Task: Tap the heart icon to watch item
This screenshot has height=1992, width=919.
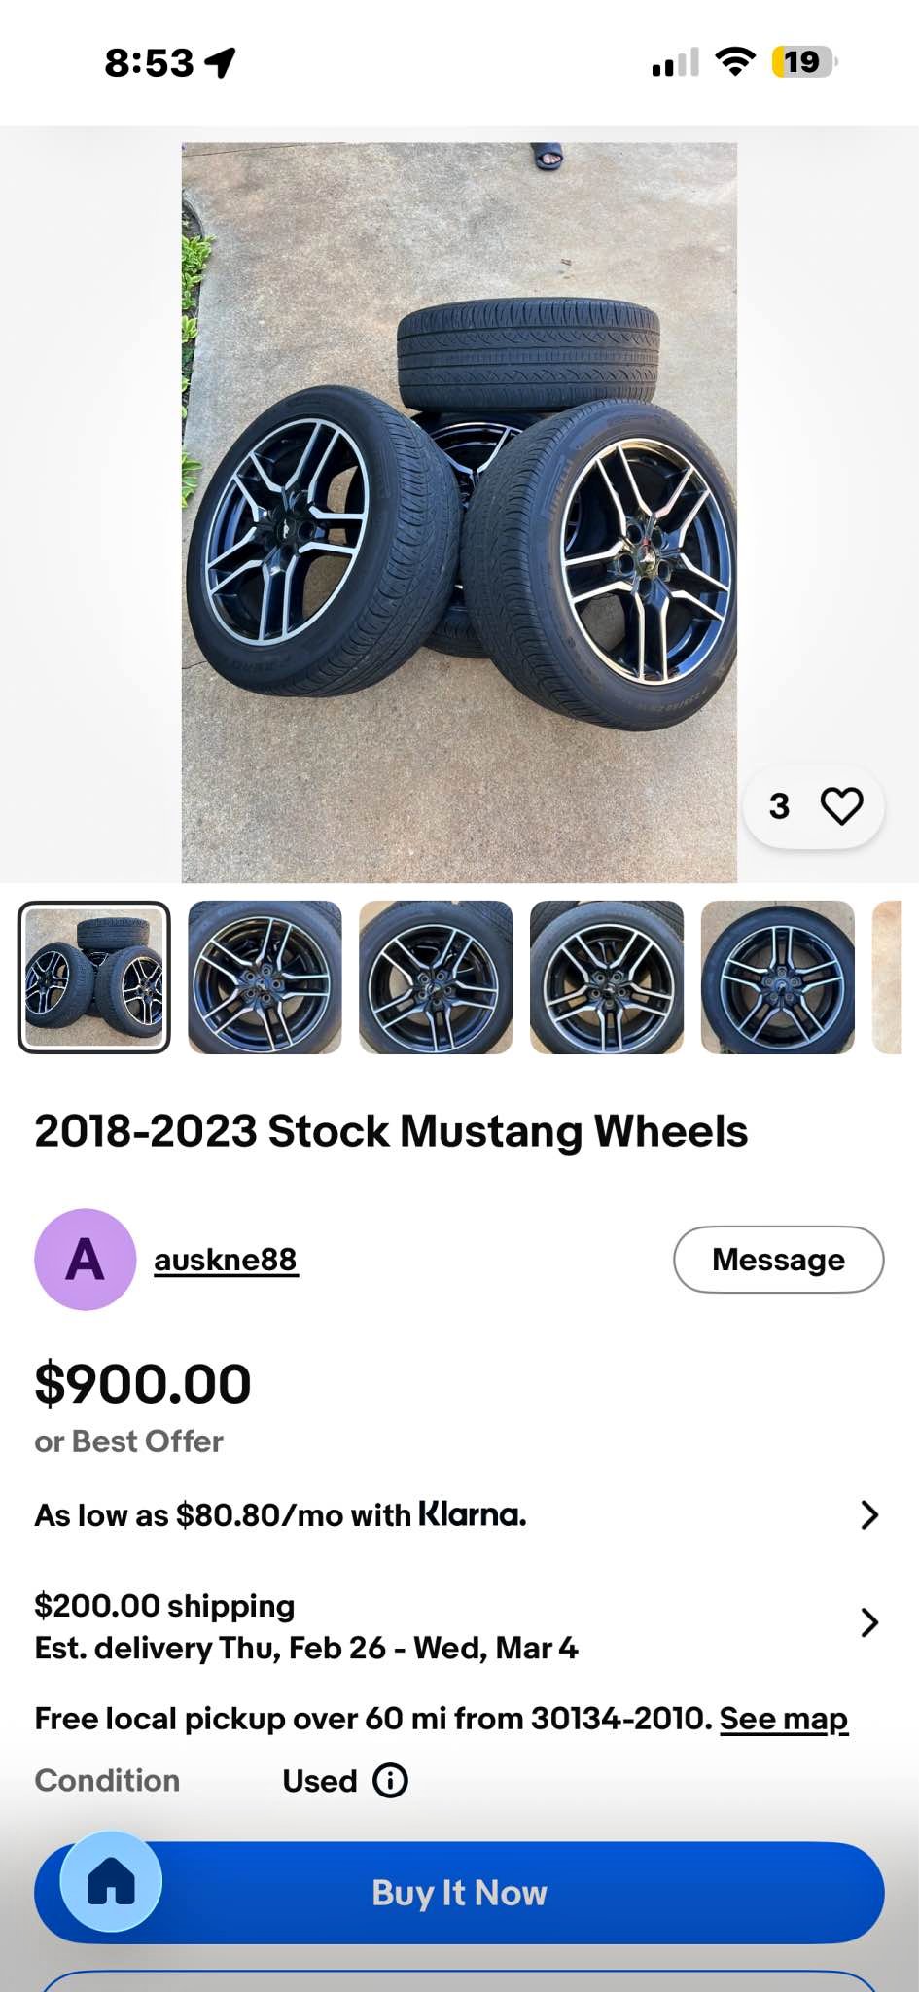Action: click(x=841, y=806)
